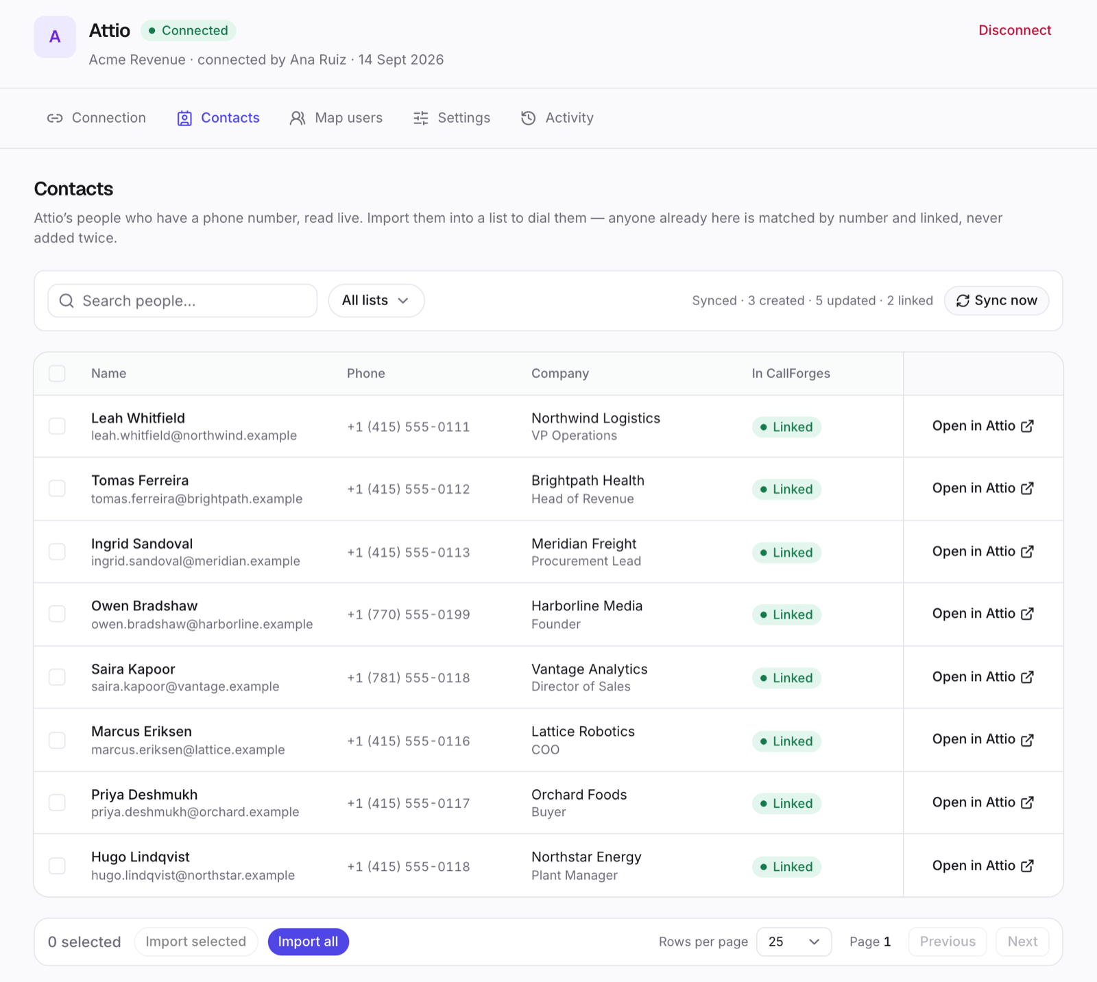Click external-link icon in Priya Deshmukh row
Image resolution: width=1097 pixels, height=982 pixels.
pos(1027,802)
